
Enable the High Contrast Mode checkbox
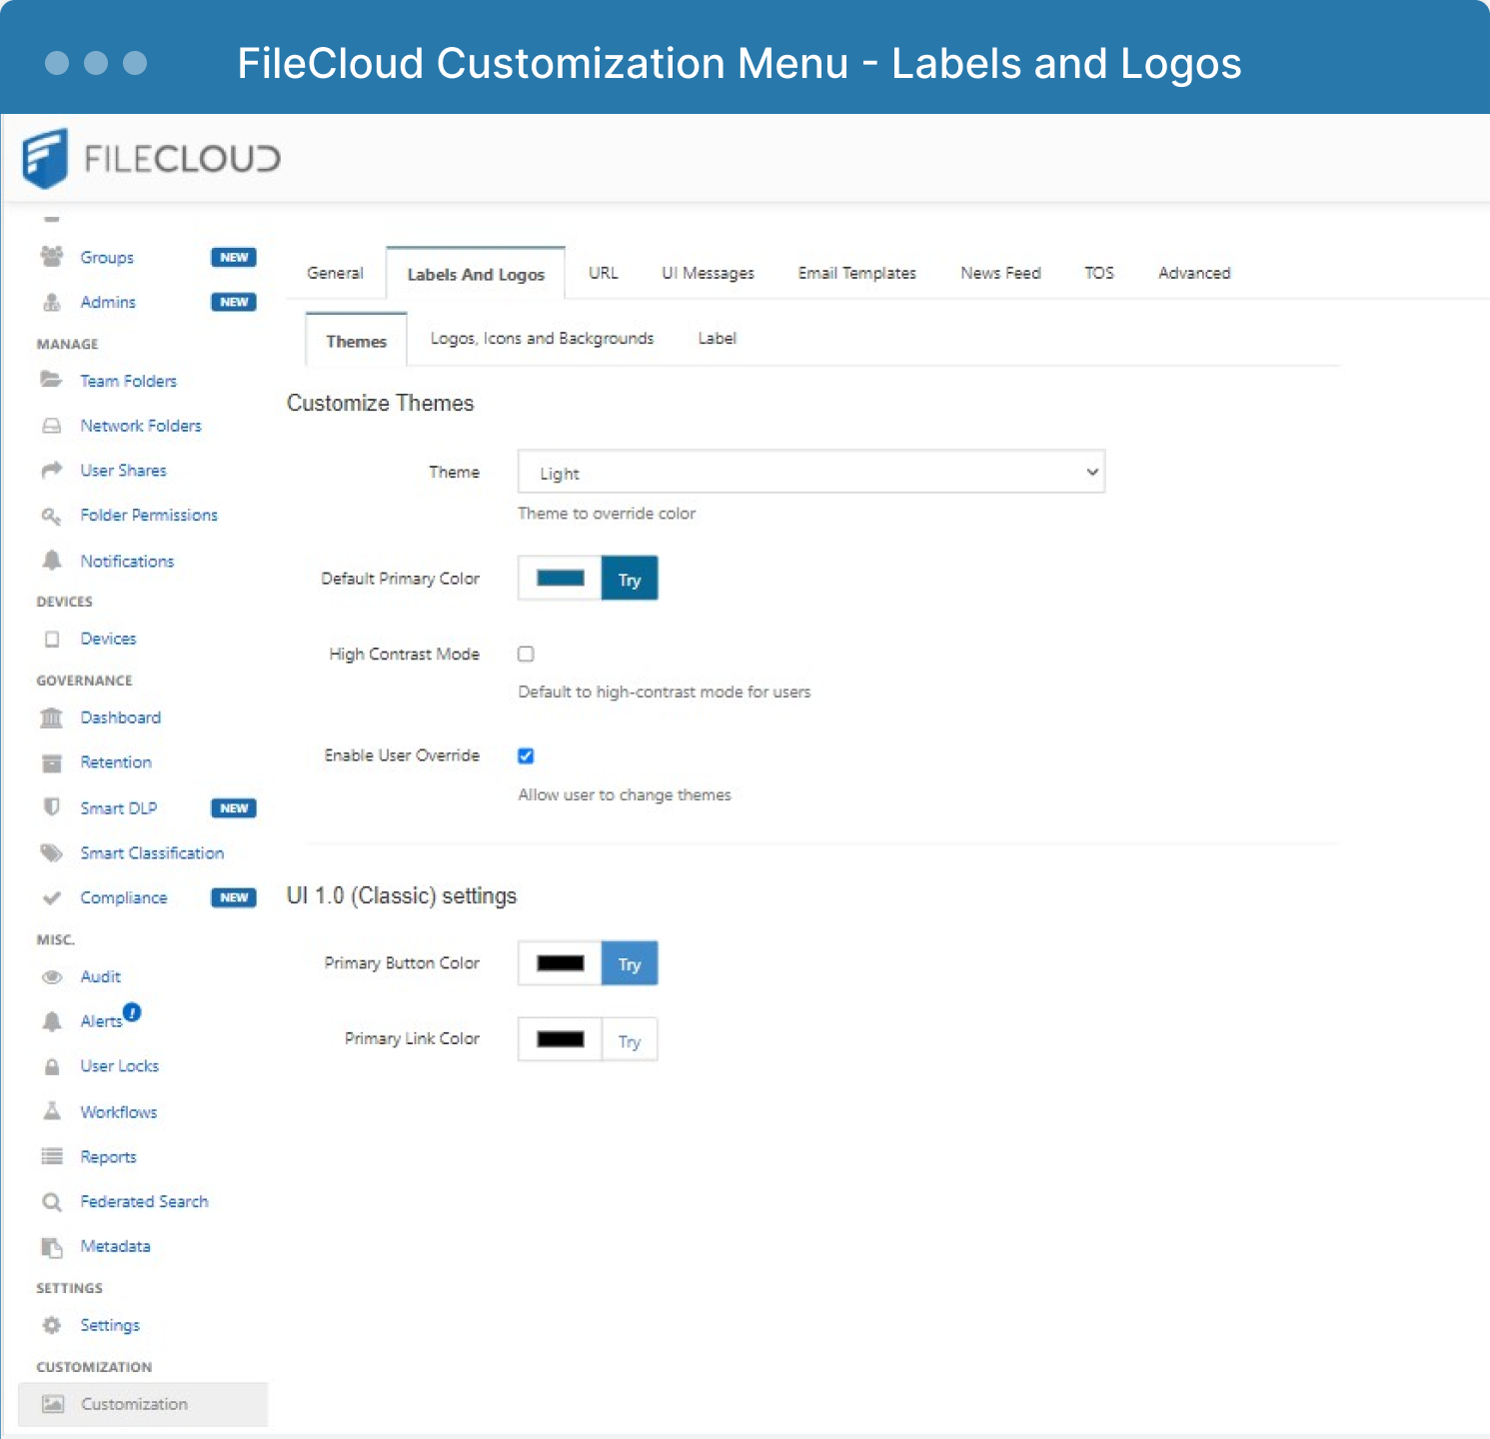click(x=526, y=654)
